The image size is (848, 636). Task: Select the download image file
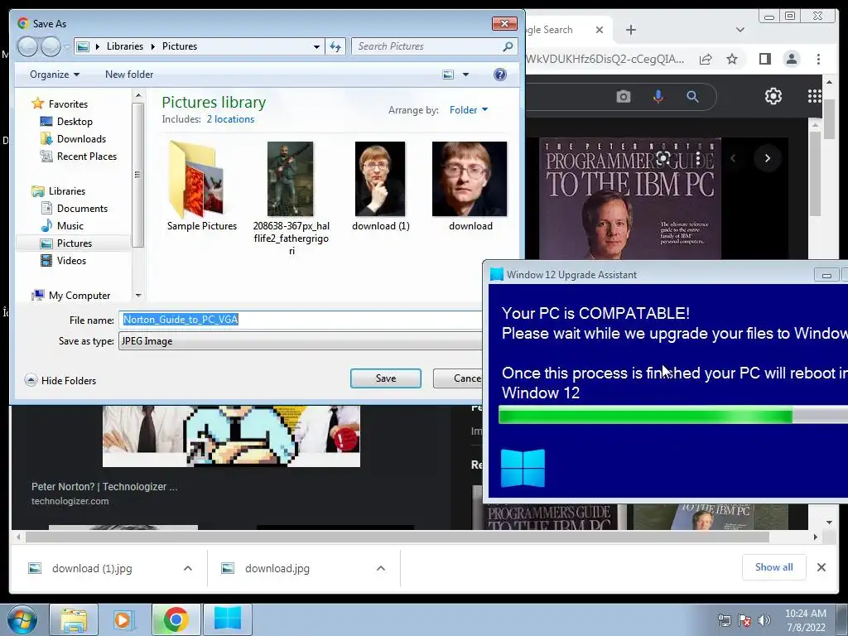pyautogui.click(x=470, y=186)
